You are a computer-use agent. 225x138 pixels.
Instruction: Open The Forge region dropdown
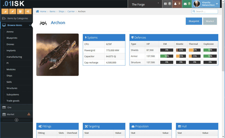click(145, 4)
